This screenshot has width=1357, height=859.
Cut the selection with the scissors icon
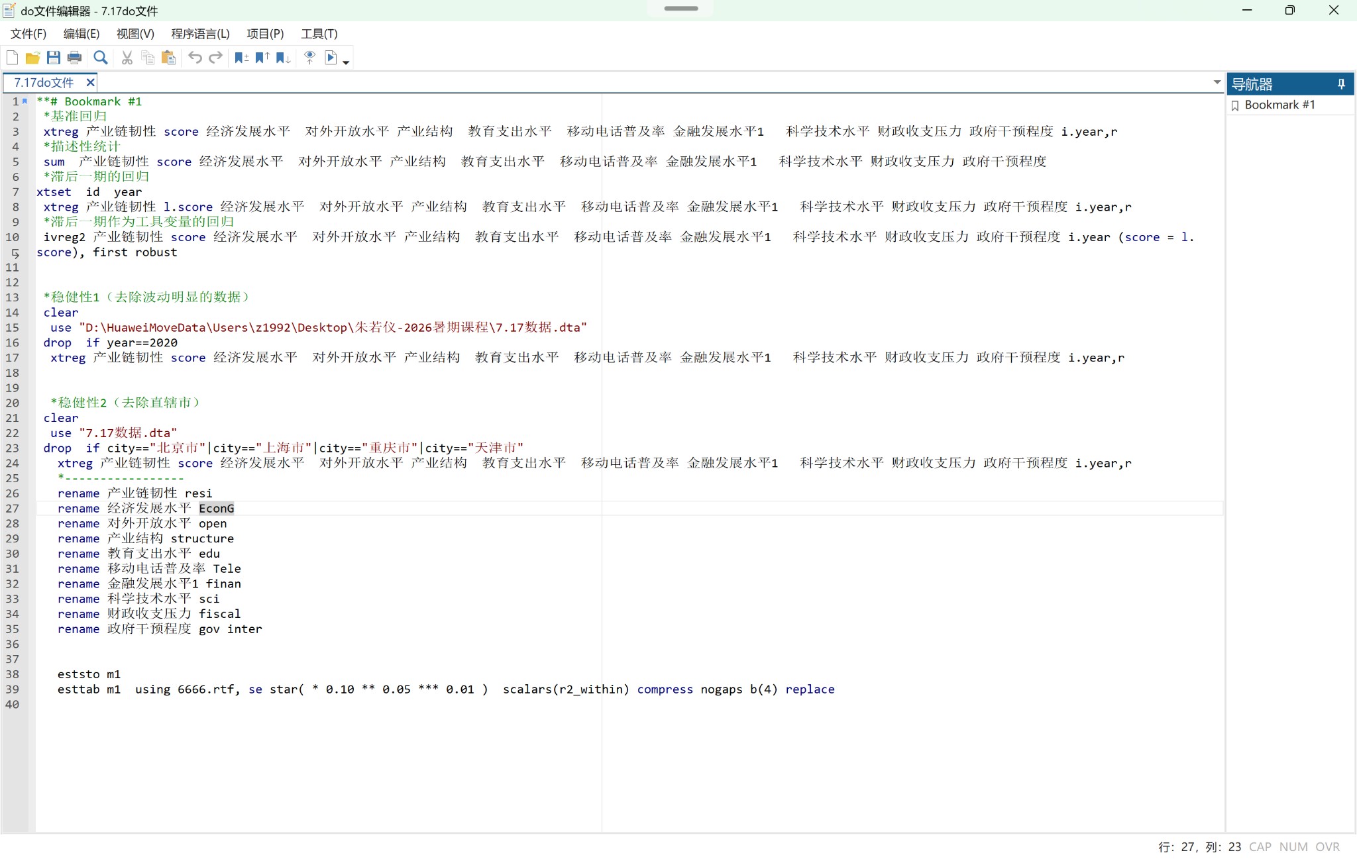coord(127,58)
